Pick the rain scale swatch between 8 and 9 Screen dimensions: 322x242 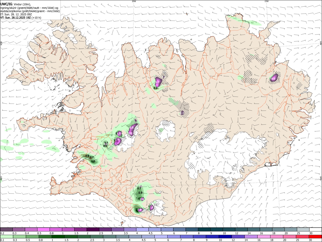click(200, 237)
